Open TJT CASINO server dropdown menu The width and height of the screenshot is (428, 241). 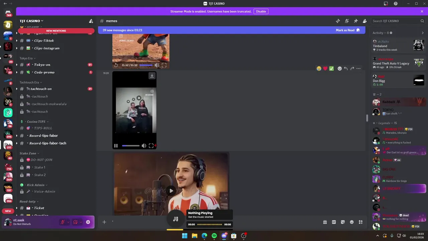[x=31, y=21]
